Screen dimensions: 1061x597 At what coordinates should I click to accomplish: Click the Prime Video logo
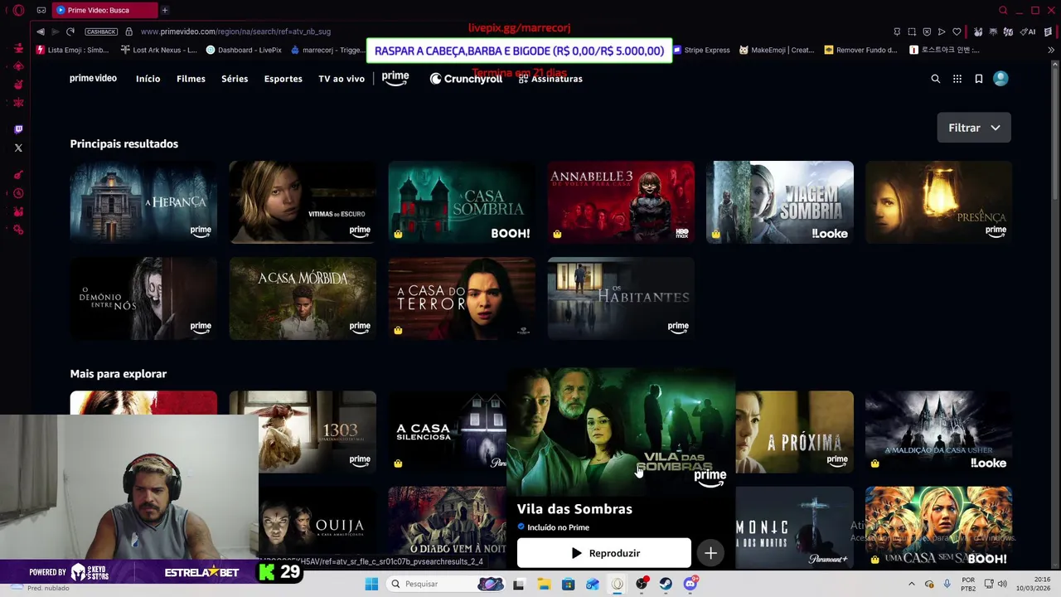pyautogui.click(x=93, y=79)
